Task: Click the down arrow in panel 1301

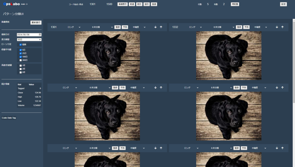Action: 155,27
